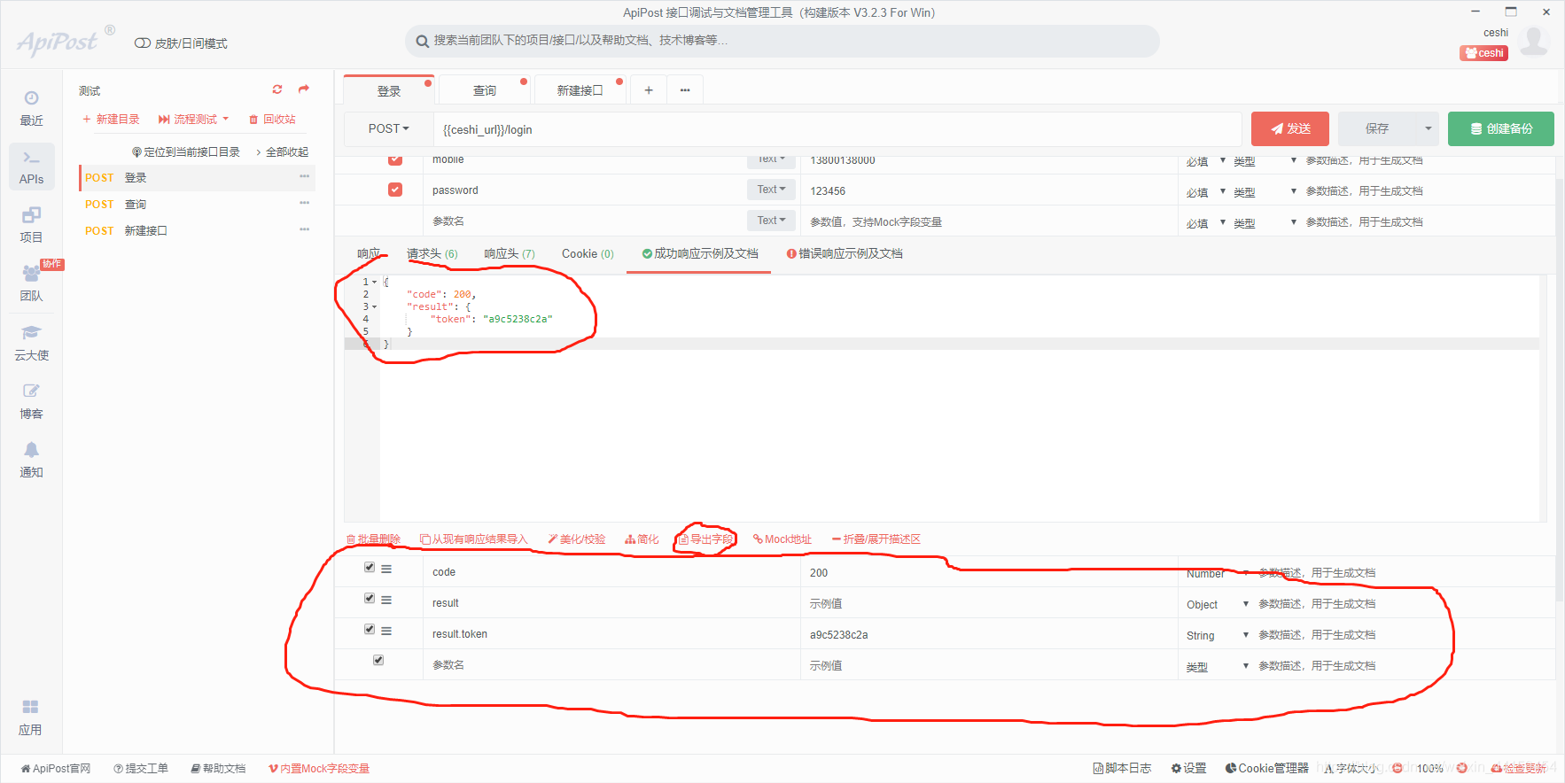
Task: Click 导出字段 export fields button
Action: click(x=705, y=539)
